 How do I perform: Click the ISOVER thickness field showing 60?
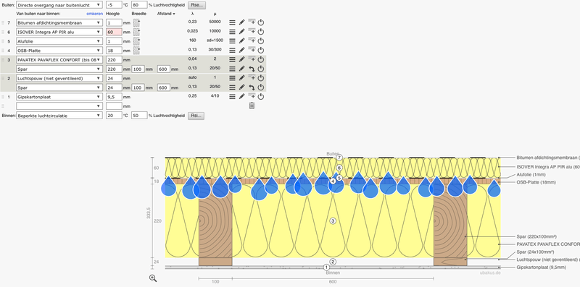[114, 32]
